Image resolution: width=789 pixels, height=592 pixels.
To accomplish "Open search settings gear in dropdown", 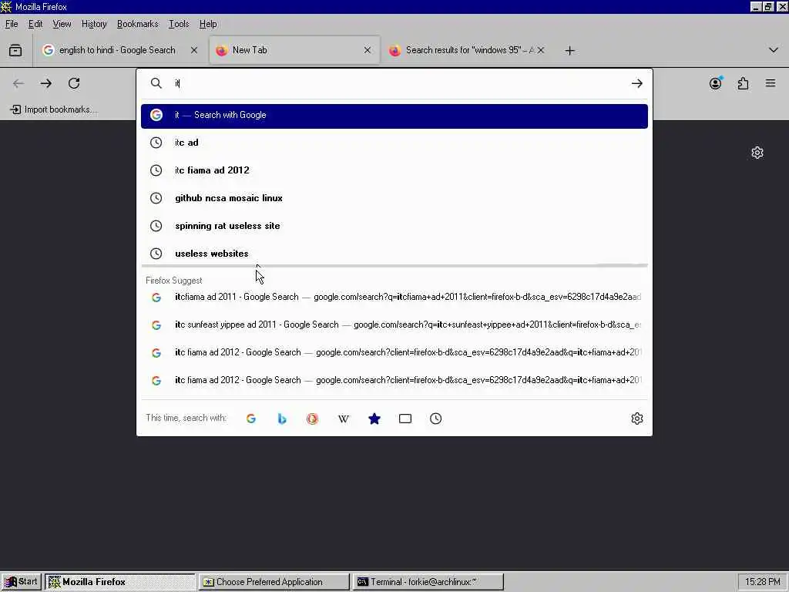I will pyautogui.click(x=637, y=419).
